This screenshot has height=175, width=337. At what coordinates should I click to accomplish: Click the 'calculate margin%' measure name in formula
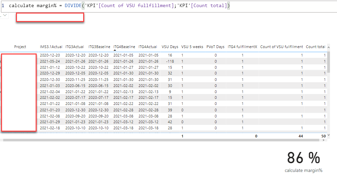pos(33,5)
